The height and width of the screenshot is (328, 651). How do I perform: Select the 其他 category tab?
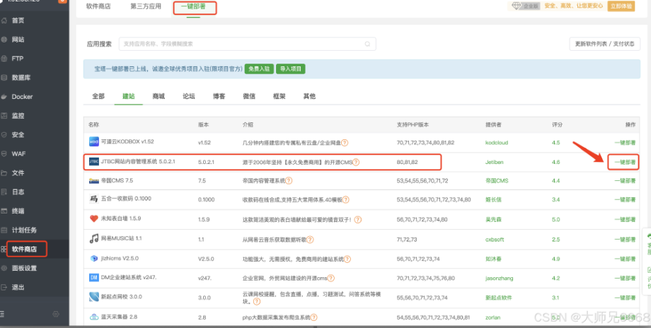tap(309, 96)
